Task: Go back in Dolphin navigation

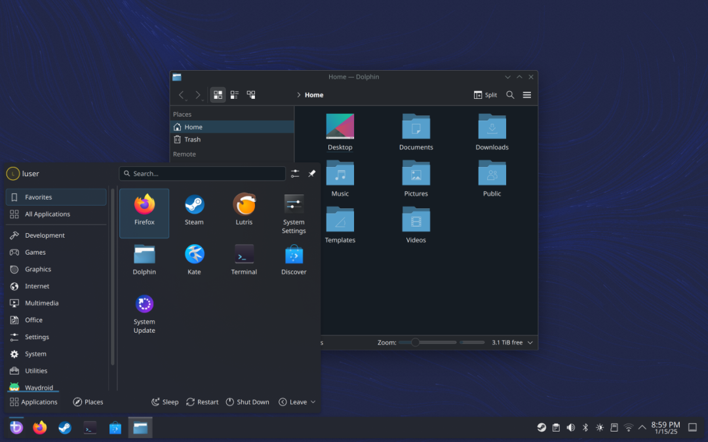Action: coord(182,95)
